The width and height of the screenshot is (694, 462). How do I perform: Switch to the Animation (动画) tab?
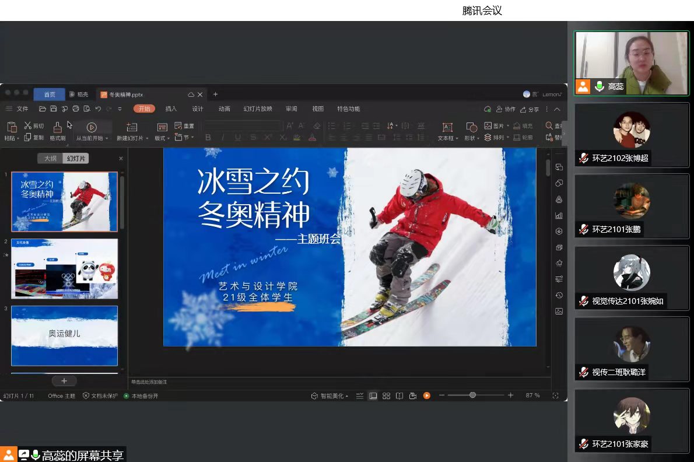pos(224,109)
